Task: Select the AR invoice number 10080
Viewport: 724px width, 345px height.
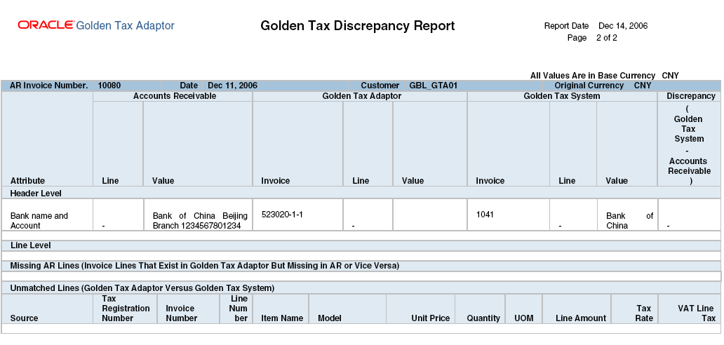Action: pyautogui.click(x=109, y=86)
